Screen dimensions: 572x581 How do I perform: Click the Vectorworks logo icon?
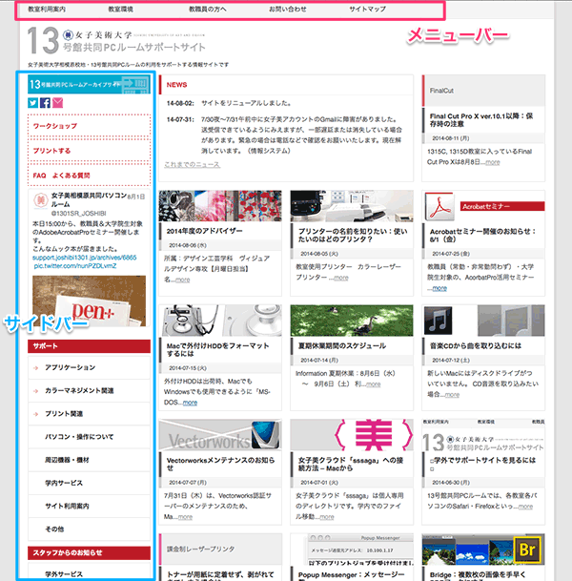click(266, 435)
